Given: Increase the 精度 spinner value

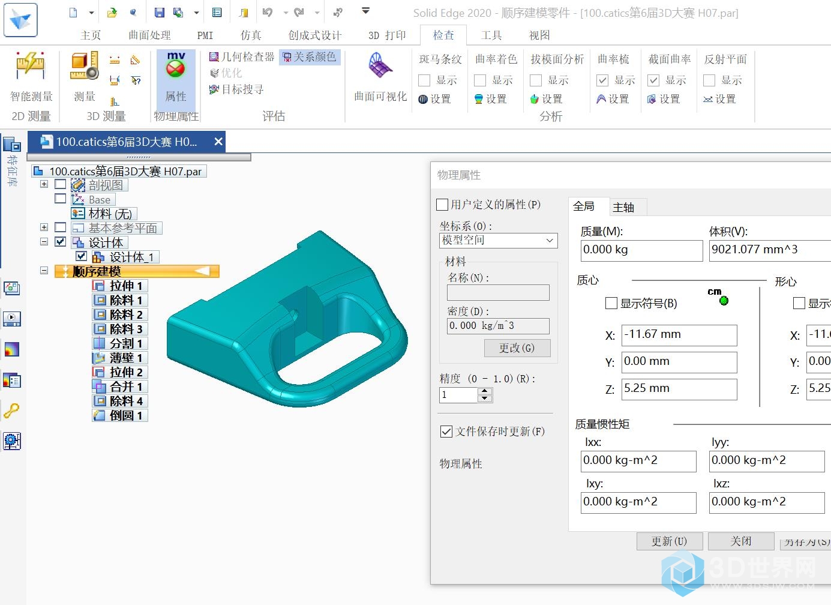Looking at the screenshot, I should (x=485, y=391).
